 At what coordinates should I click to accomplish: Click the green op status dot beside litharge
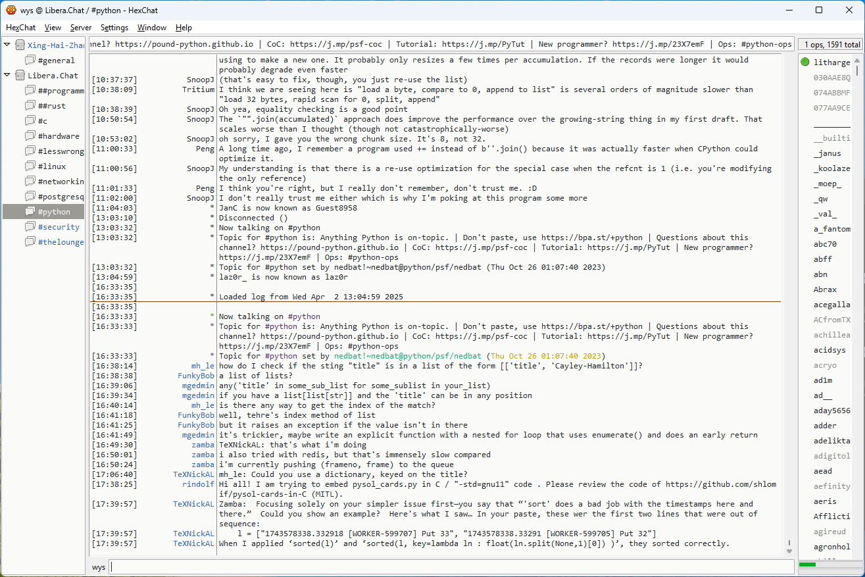[805, 63]
